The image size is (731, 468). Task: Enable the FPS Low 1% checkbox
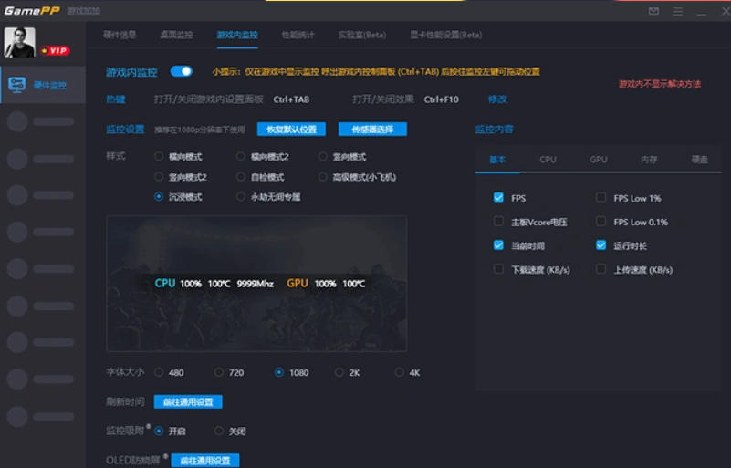click(600, 198)
